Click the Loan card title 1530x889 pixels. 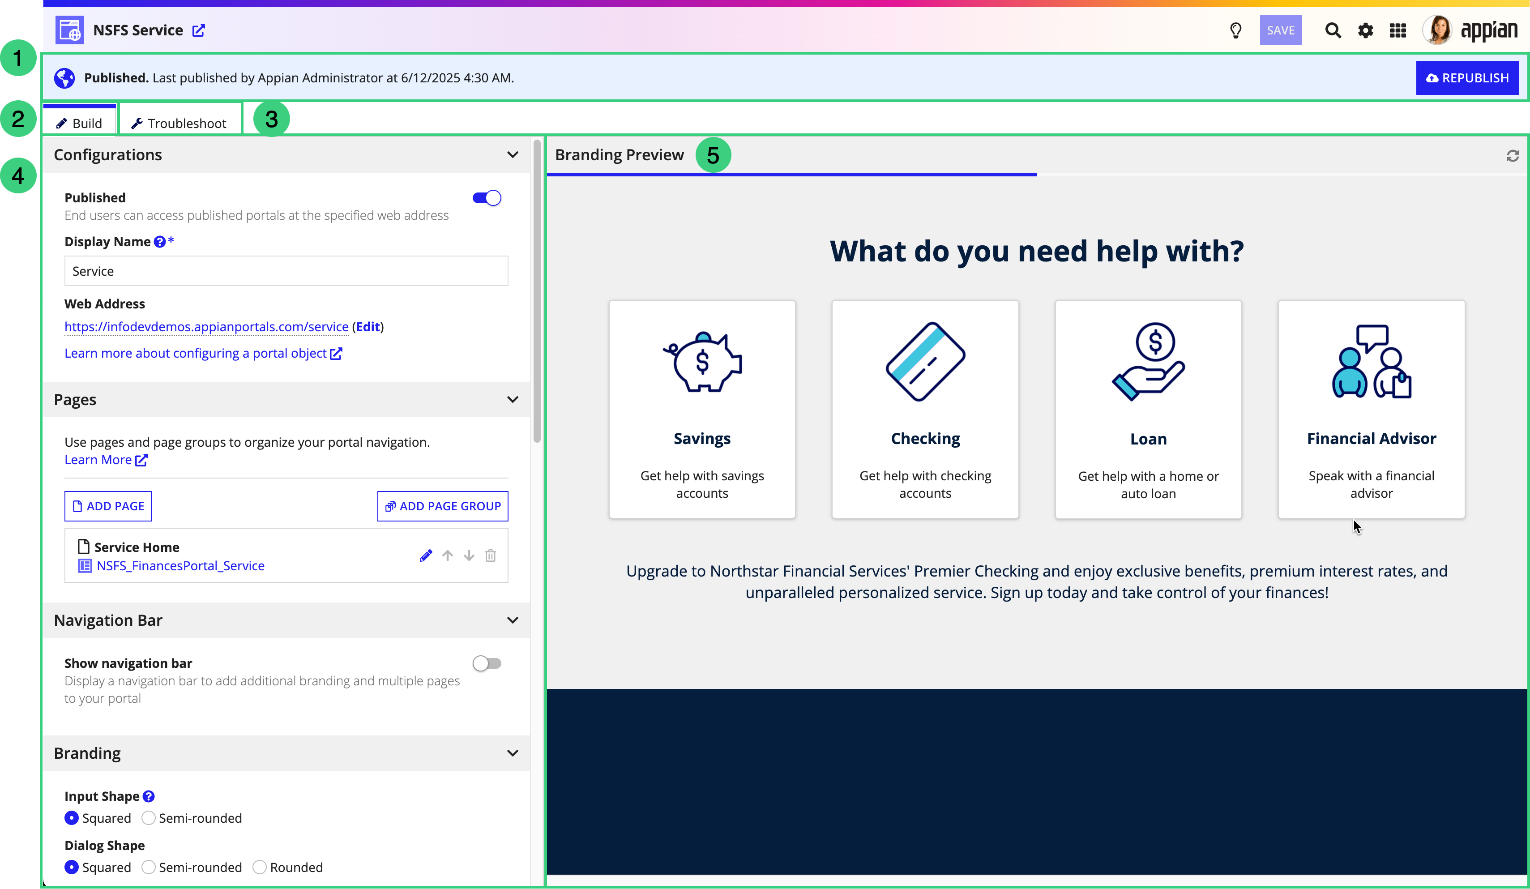pyautogui.click(x=1148, y=439)
